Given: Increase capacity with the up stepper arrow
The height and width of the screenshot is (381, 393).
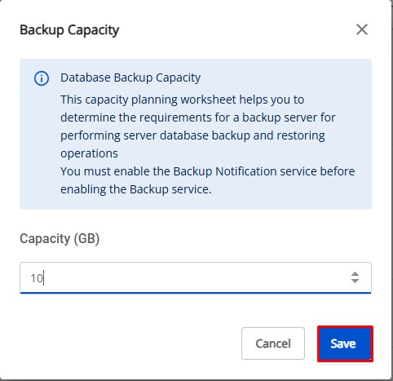Looking at the screenshot, I should (355, 273).
